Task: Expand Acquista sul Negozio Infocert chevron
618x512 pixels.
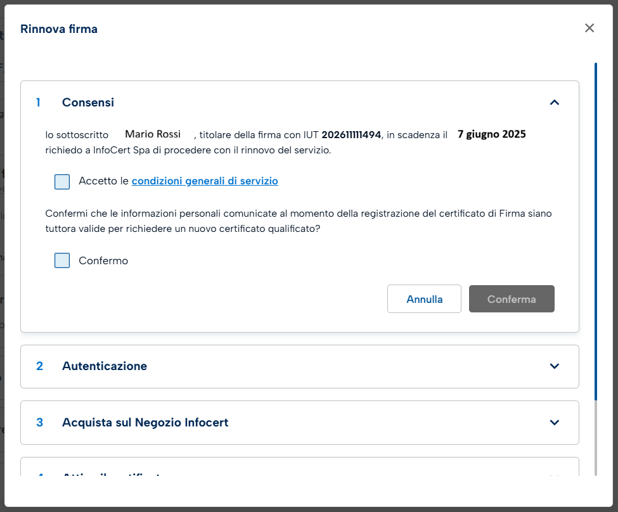Action: (x=555, y=423)
